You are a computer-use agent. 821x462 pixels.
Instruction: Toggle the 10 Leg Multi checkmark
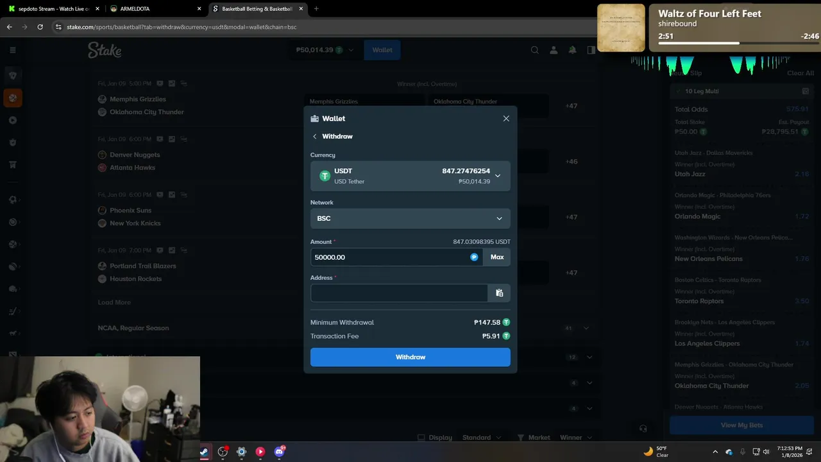click(x=679, y=91)
